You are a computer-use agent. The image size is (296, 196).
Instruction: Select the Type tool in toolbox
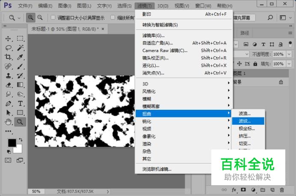click(20, 103)
